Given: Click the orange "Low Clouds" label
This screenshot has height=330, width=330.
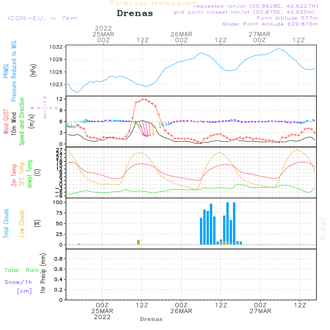Looking at the screenshot, I should (x=21, y=223).
